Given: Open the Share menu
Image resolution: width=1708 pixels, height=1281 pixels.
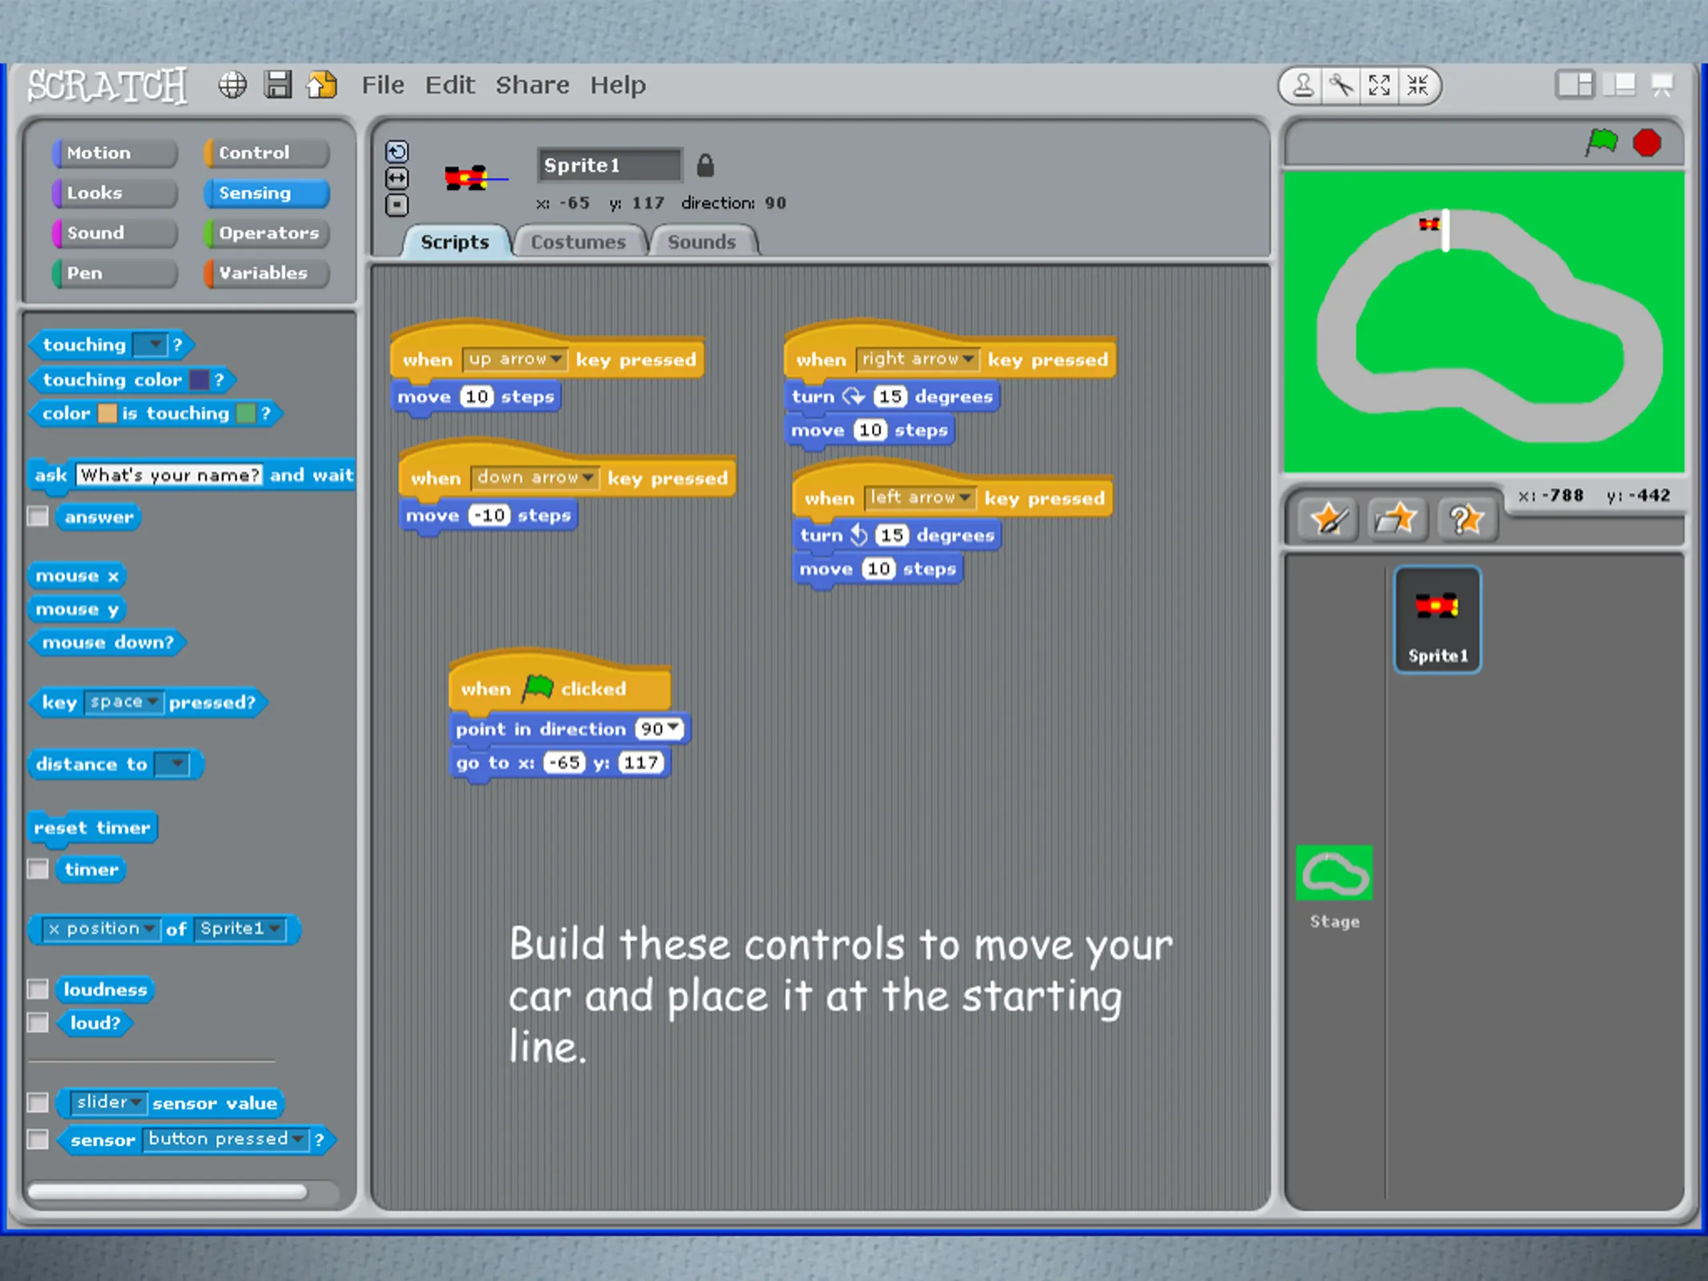Looking at the screenshot, I should coord(532,85).
